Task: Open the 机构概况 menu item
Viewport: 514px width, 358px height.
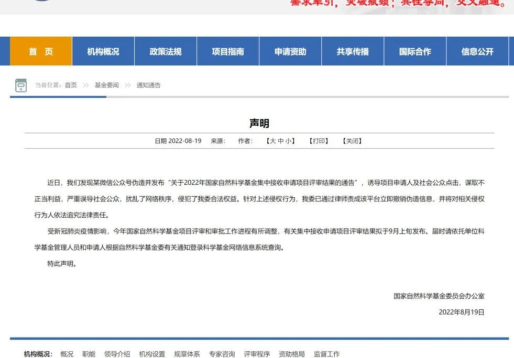Action: (x=103, y=51)
